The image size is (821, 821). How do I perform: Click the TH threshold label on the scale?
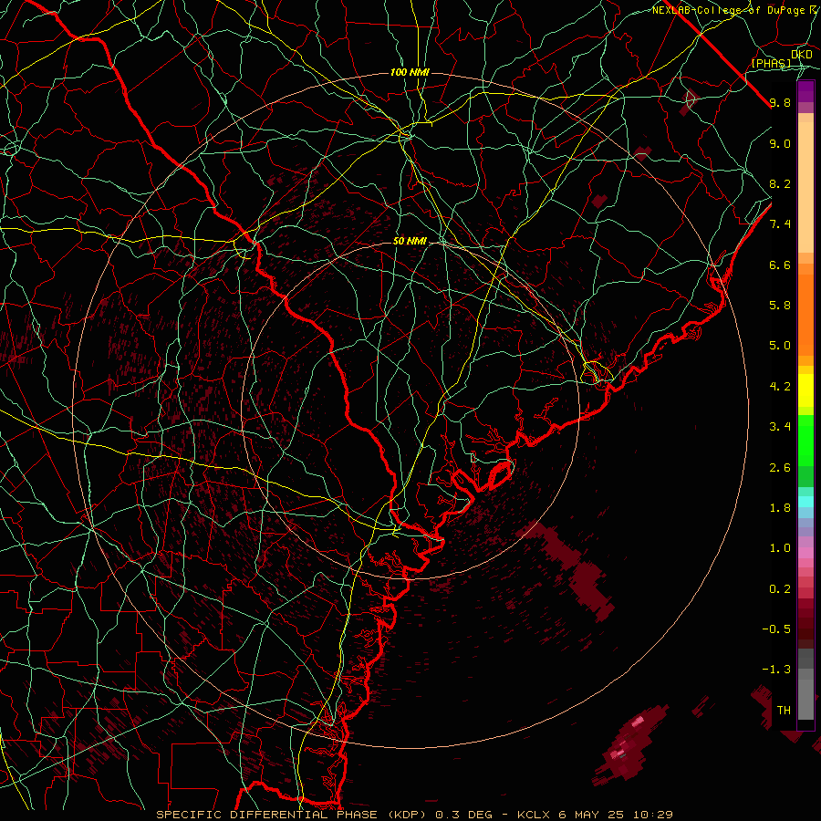click(x=784, y=711)
